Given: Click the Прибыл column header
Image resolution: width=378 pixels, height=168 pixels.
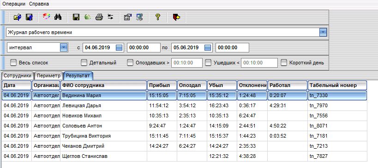Looking at the screenshot, I should point(162,85).
